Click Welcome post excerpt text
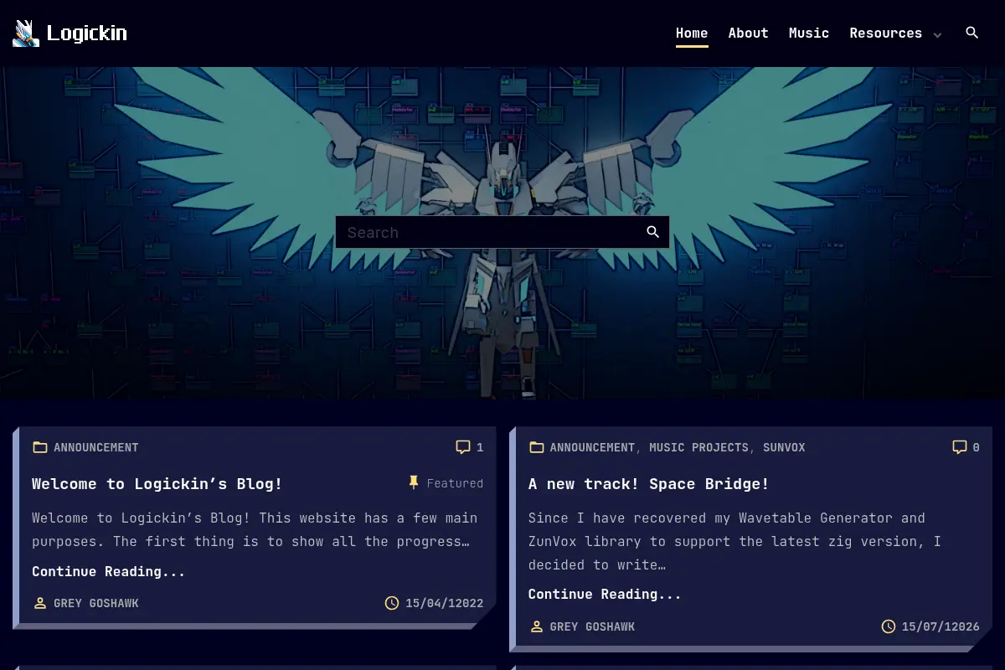This screenshot has width=1005, height=670. (255, 529)
